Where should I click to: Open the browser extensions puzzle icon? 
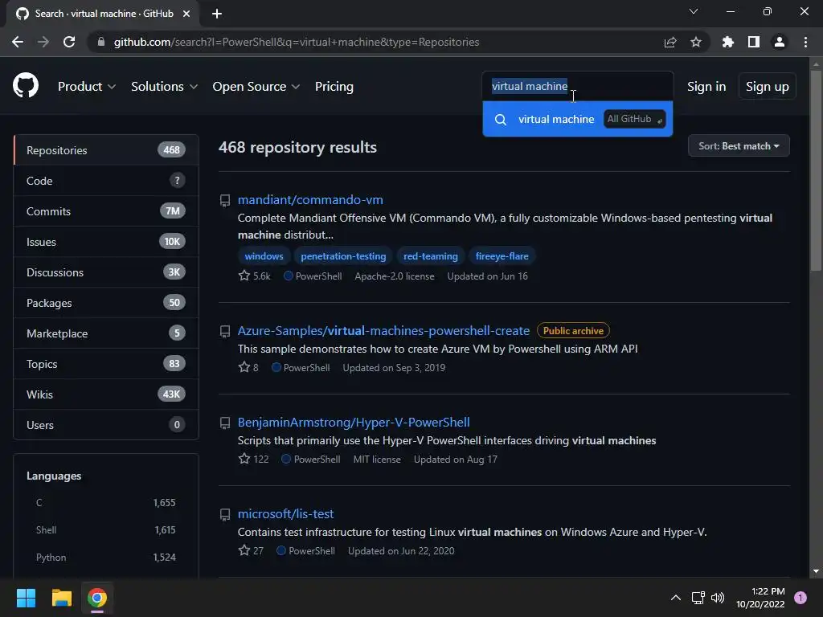click(727, 42)
